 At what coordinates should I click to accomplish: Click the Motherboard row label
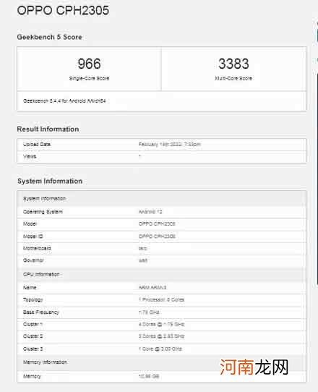coord(37,248)
